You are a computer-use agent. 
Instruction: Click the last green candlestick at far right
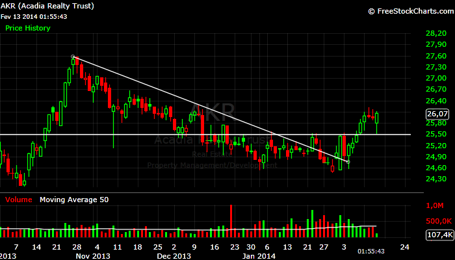(x=376, y=123)
